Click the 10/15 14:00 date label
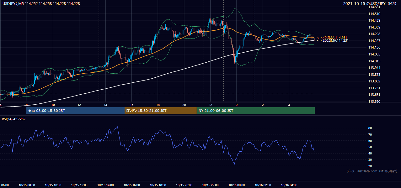Viewport: 401px width, 188px height. click(105, 185)
